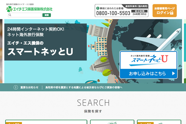Open お客様専用ページ ログイン button

pos(165,11)
